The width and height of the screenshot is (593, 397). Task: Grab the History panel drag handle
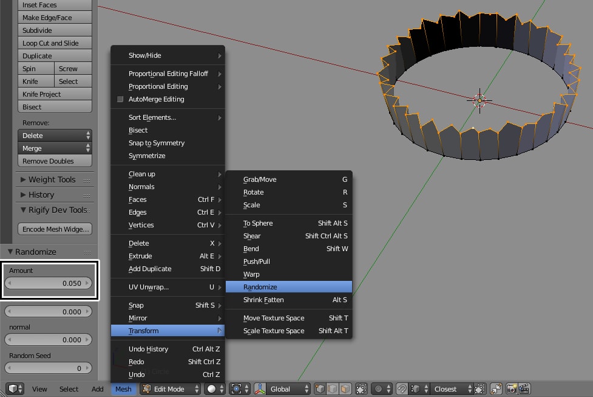pos(87,196)
